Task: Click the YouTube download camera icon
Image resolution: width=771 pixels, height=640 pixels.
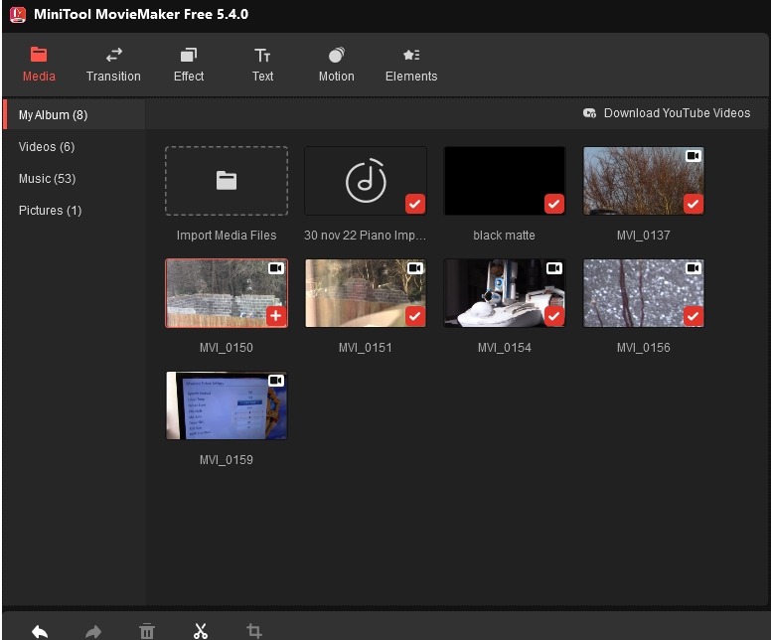Action: point(589,113)
